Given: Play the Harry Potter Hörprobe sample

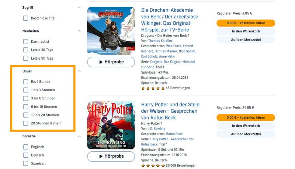Looking at the screenshot, I should (111, 156).
